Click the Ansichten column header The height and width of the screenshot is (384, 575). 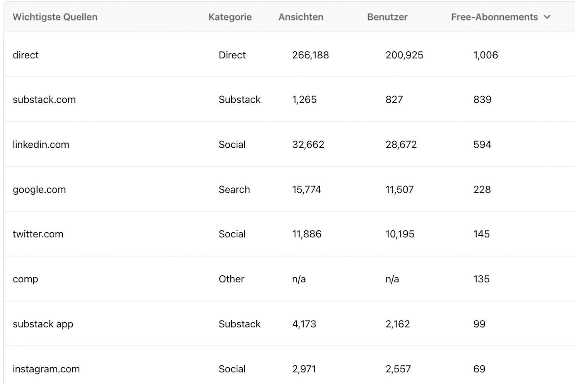click(x=301, y=17)
